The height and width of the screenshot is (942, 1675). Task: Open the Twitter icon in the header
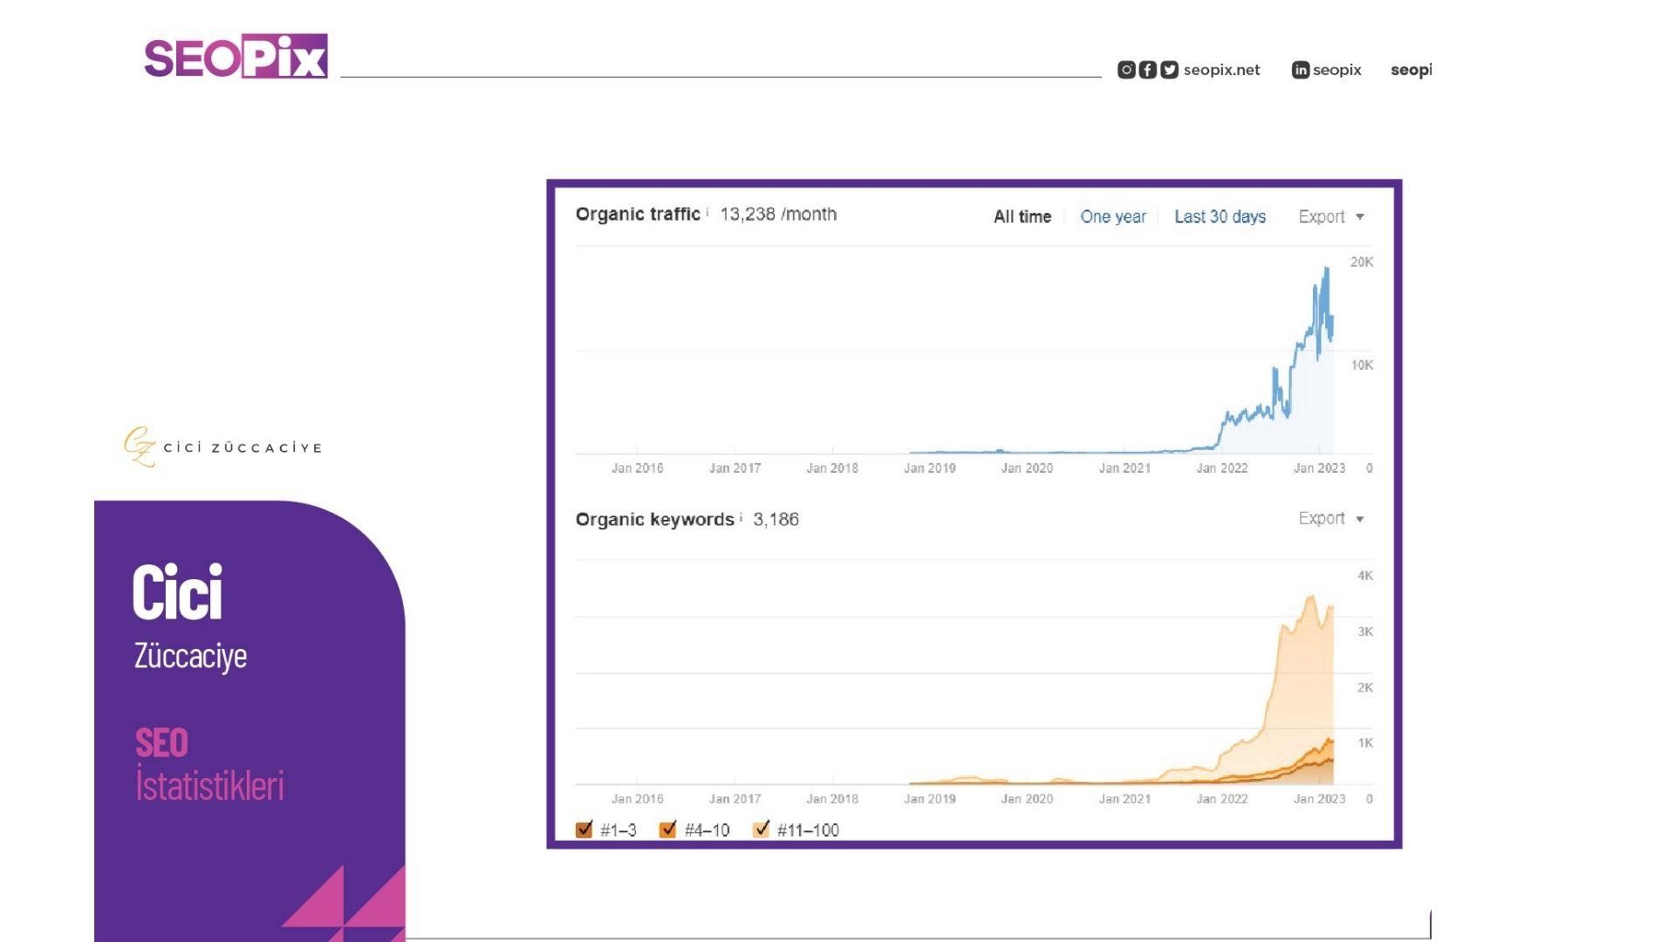tap(1169, 70)
